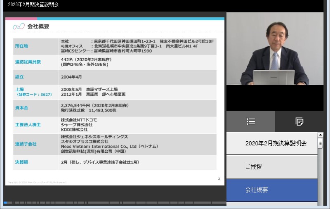Click the 2004年4月 value
This screenshot has height=209, width=330.
tap(71, 77)
